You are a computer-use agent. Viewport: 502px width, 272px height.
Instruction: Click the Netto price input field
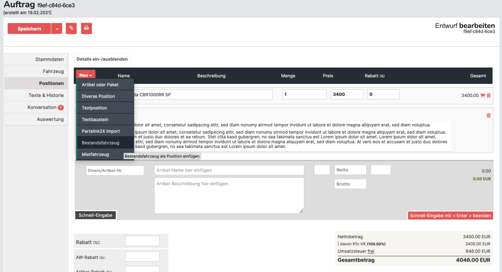coord(350,170)
